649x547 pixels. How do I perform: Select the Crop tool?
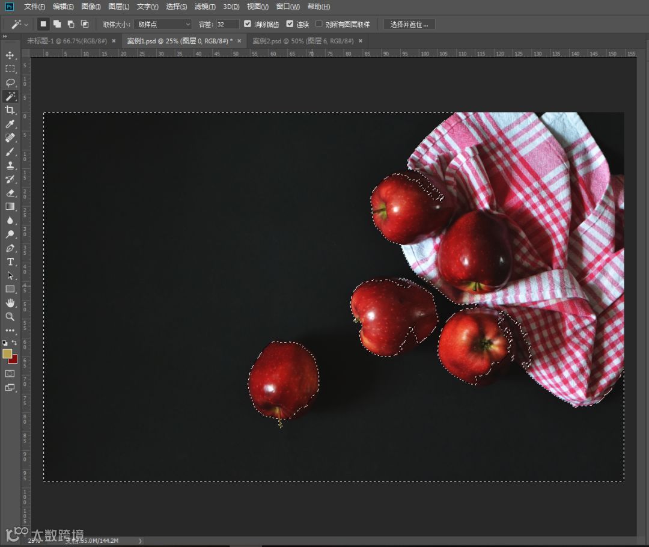click(10, 110)
